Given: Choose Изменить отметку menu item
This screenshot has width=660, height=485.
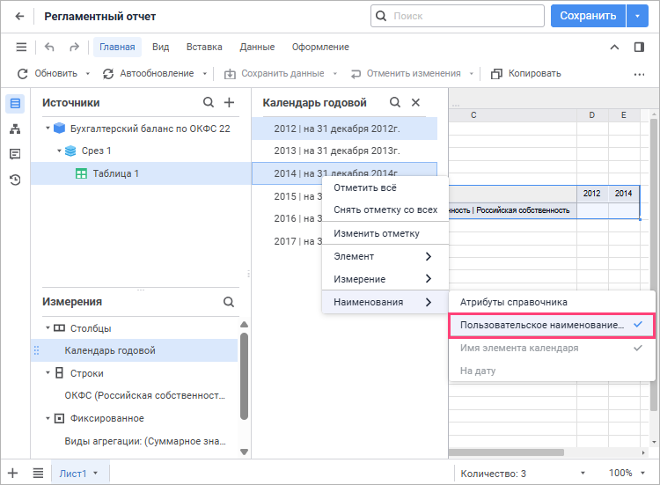Looking at the screenshot, I should (x=385, y=233).
